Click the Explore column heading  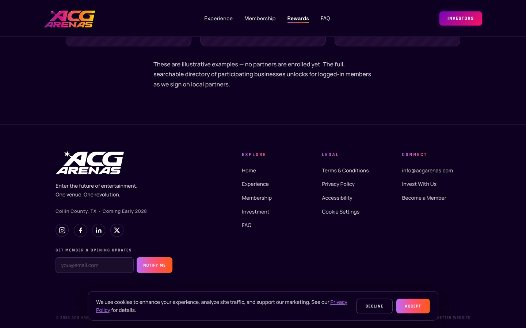click(x=254, y=155)
